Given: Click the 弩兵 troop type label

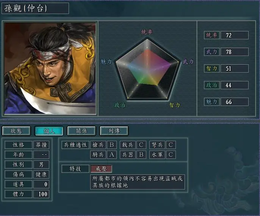Looking at the screenshot, I should tap(157, 145).
